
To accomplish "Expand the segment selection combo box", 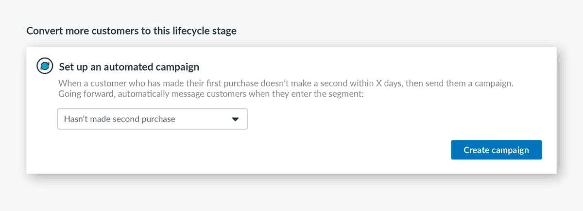I will (152, 119).
